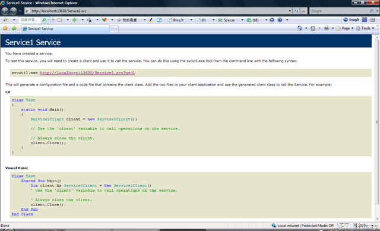Expand the Spaces dropdown arrow
This screenshot has width=380, height=231.
point(242,20)
